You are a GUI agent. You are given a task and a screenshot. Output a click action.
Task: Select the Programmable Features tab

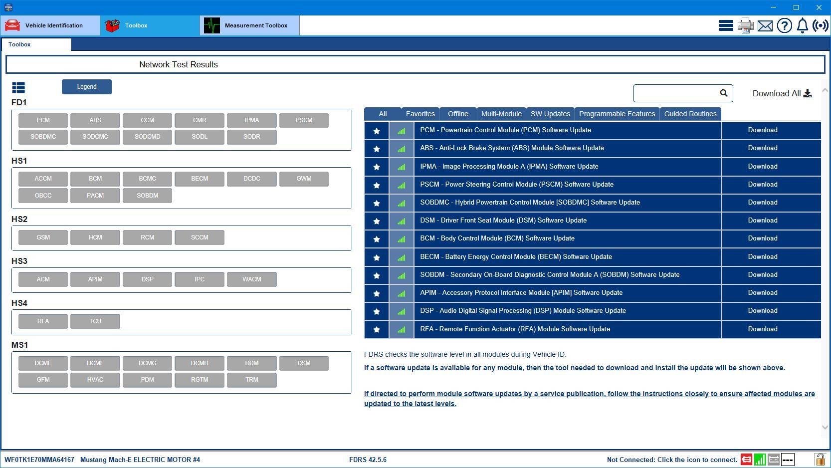pyautogui.click(x=617, y=114)
